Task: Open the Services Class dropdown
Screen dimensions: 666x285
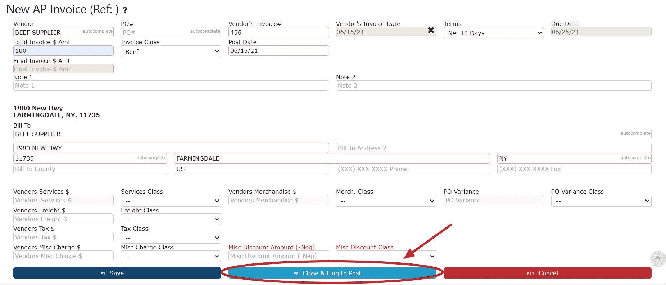Action: tap(171, 201)
